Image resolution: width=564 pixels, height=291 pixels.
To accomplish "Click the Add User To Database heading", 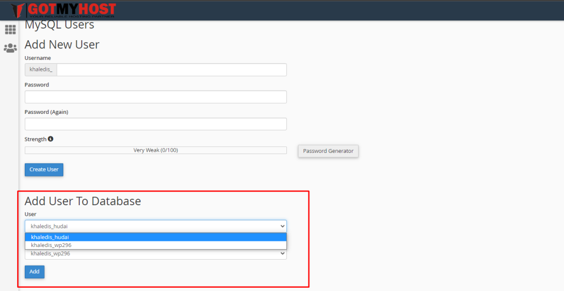I will click(x=83, y=201).
